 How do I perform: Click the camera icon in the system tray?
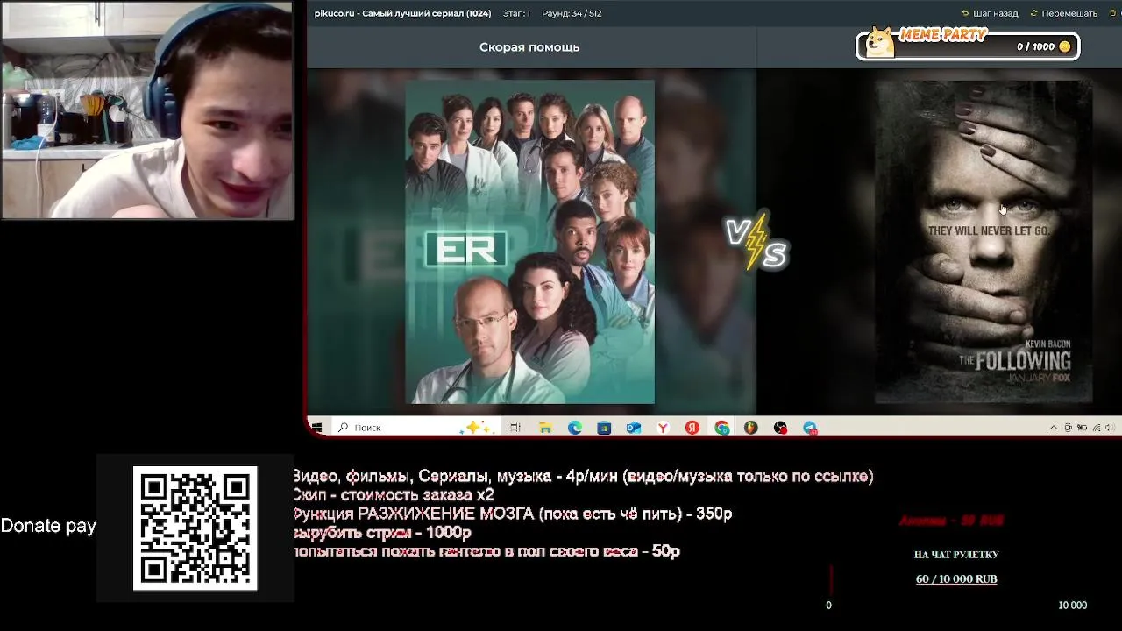coord(1068,428)
